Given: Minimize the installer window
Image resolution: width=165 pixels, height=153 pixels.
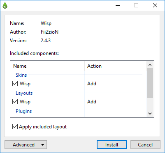Looking at the screenshot, I should click(118, 6).
